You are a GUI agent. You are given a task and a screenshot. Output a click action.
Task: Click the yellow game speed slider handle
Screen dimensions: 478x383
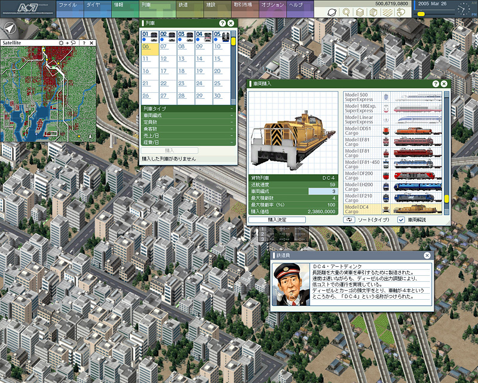(421, 14)
